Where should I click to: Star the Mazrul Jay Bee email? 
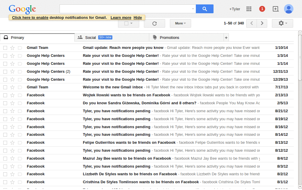click(x=12, y=158)
